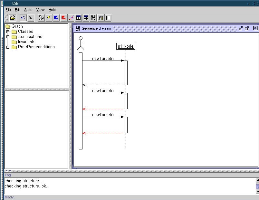Click the n1:Node object box
Screen dimensions: 259x200
125,46
